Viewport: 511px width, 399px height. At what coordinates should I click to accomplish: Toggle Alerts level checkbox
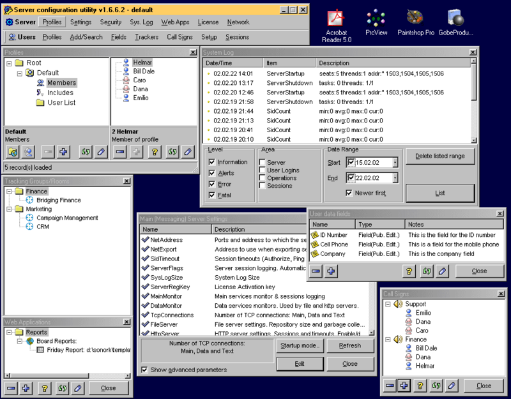pos(212,173)
